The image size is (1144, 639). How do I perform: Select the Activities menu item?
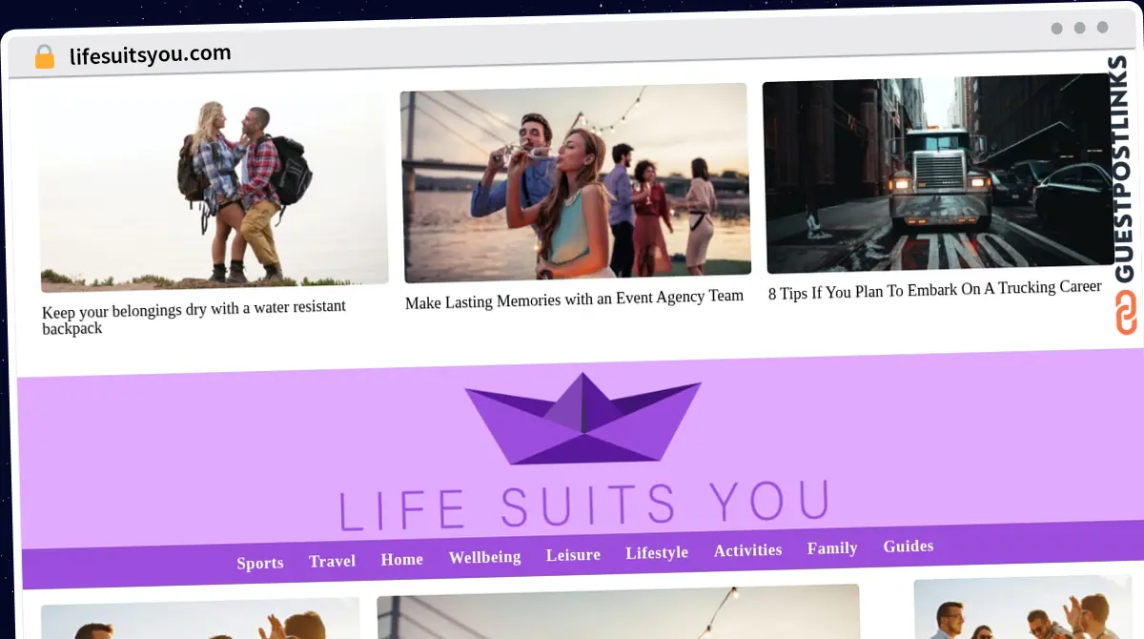click(x=747, y=550)
